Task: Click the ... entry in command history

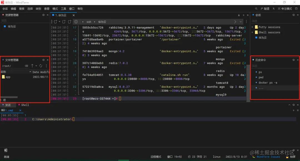Action: [261, 88]
